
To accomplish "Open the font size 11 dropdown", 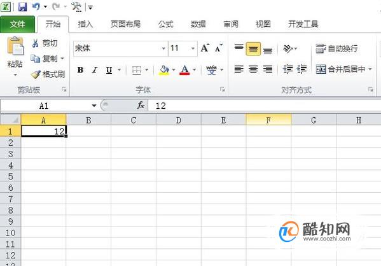I will [193, 48].
